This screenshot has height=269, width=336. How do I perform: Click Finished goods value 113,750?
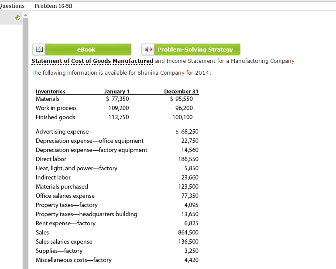(119, 117)
